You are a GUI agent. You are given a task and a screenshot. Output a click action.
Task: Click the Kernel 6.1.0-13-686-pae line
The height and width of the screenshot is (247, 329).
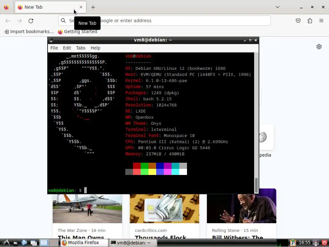click(156, 81)
